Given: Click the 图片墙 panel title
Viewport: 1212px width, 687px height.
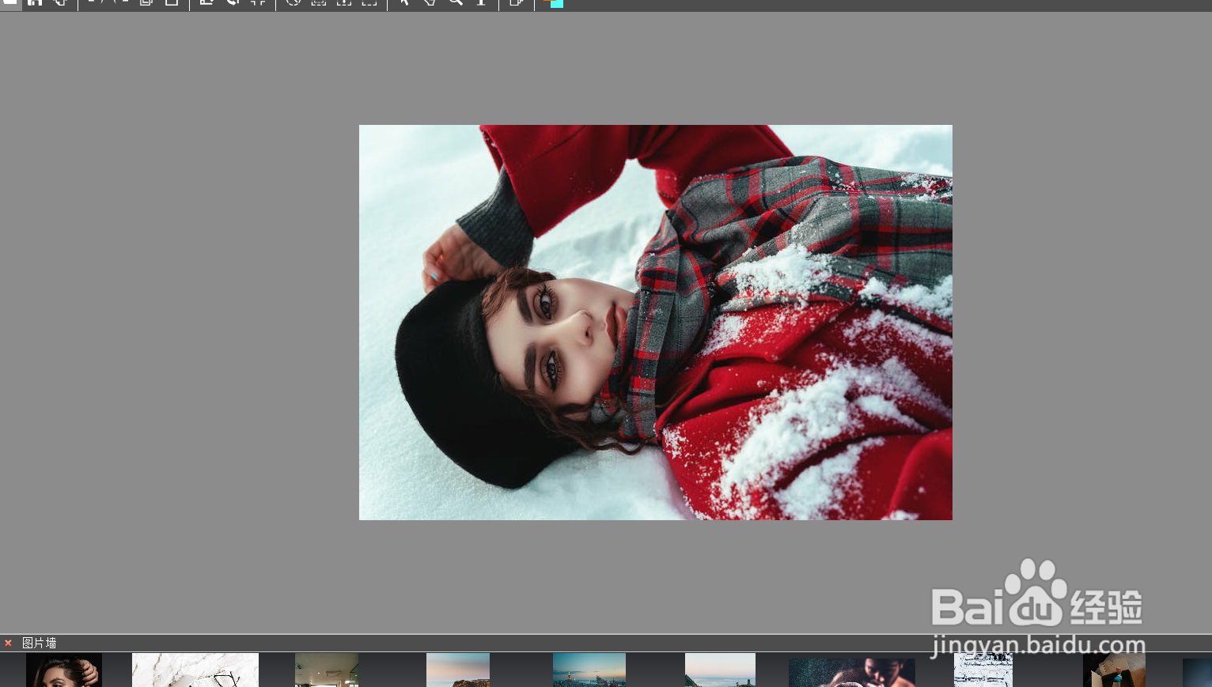Looking at the screenshot, I should [40, 643].
